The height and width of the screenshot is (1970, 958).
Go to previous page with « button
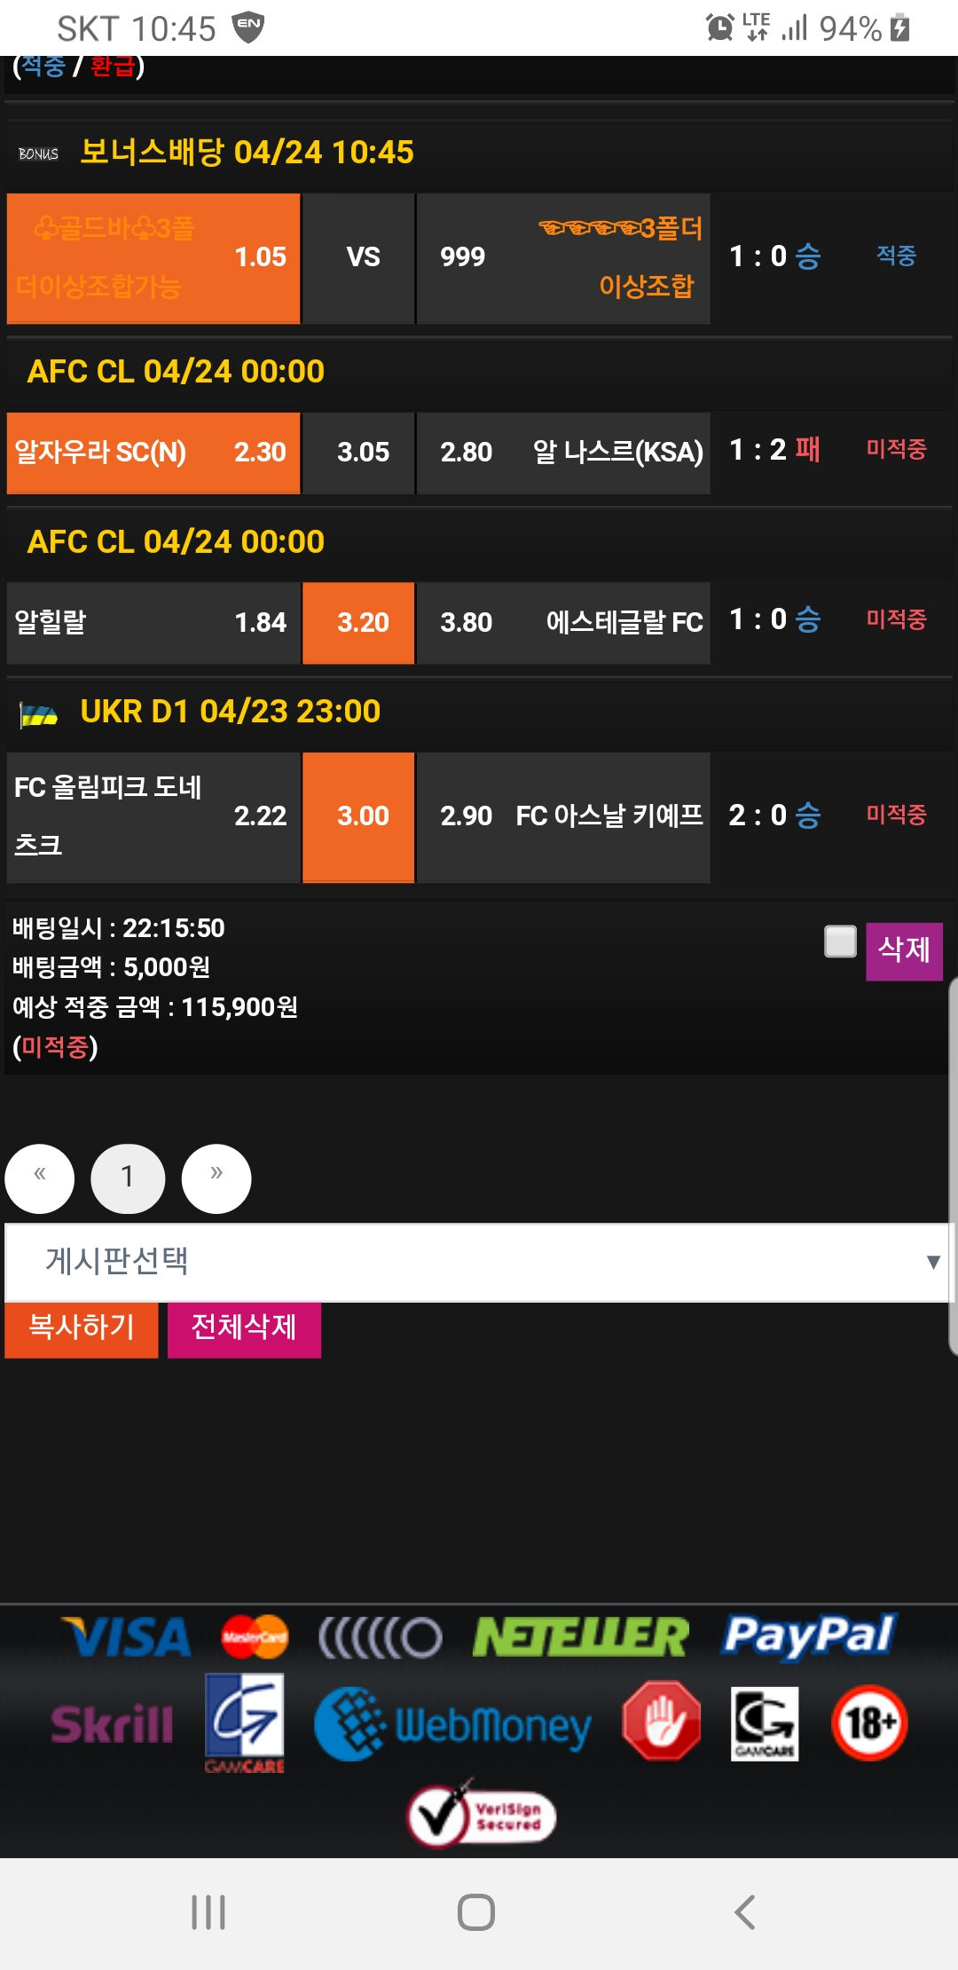point(40,1178)
